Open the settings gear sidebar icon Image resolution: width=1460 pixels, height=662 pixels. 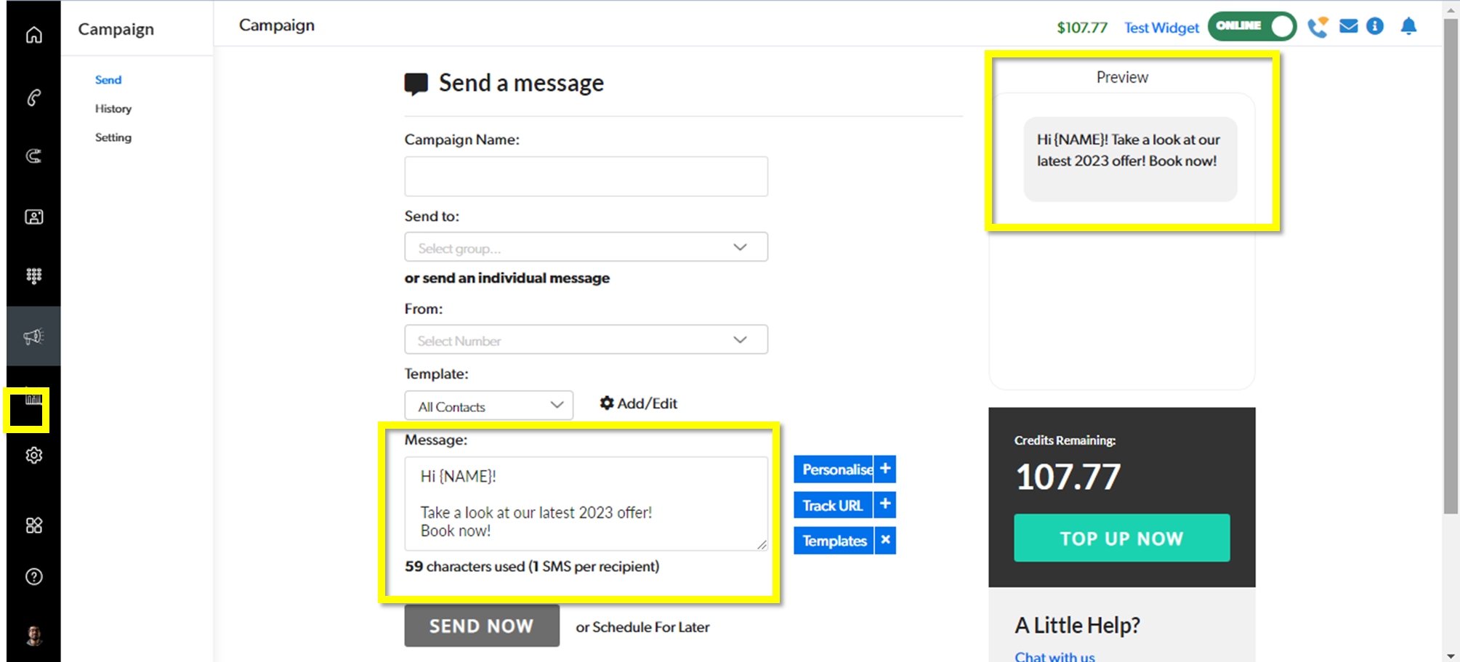[33, 456]
